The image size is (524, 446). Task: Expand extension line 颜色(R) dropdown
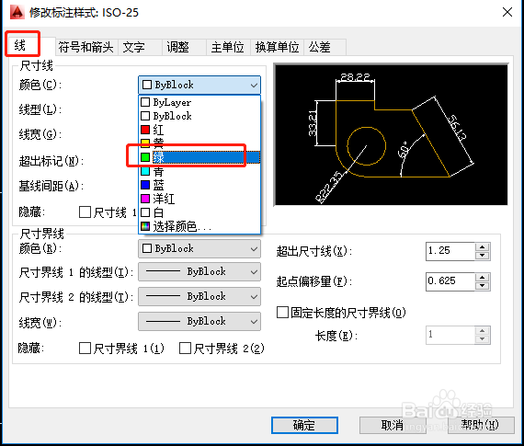coord(199,248)
